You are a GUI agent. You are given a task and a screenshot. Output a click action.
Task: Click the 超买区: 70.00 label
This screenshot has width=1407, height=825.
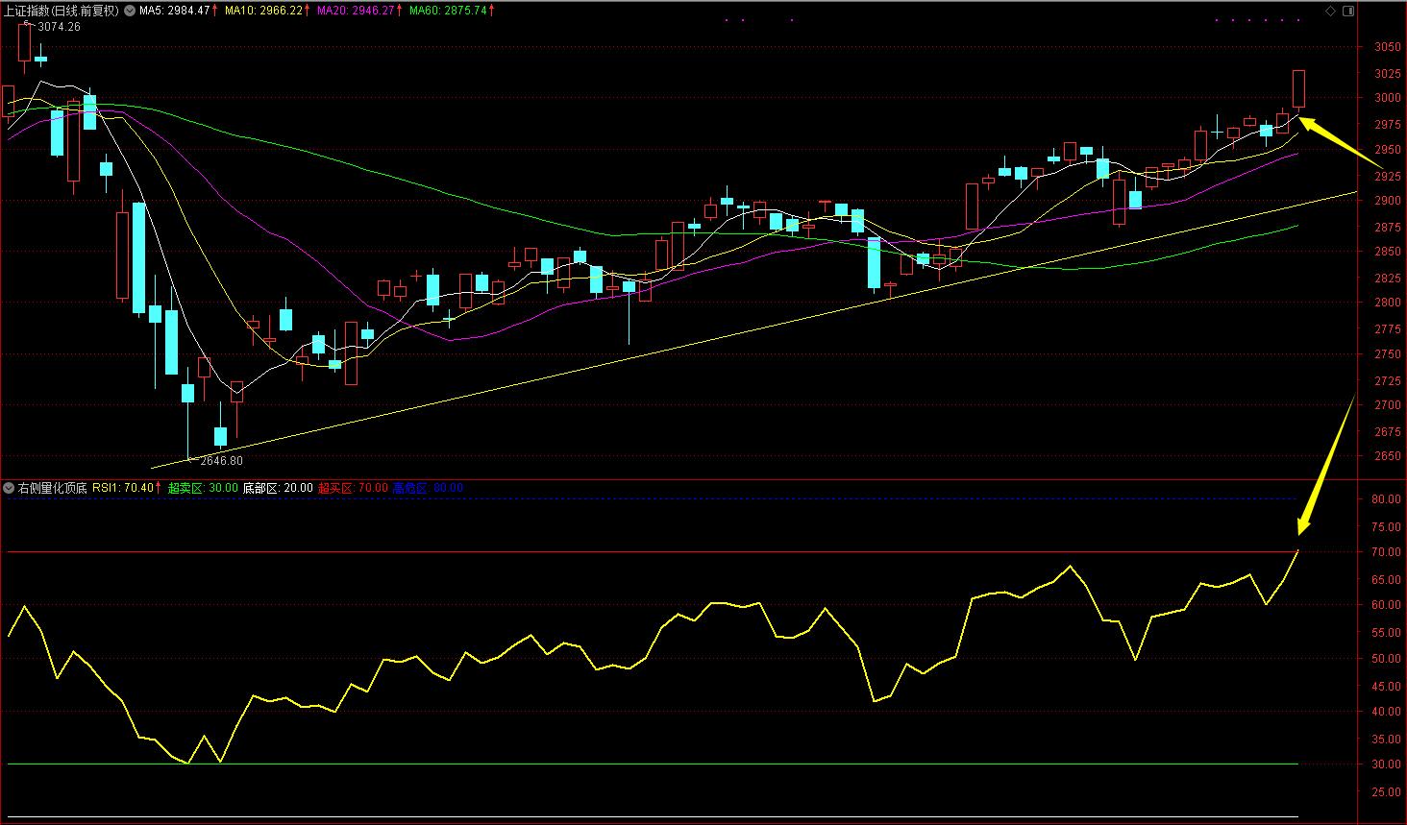click(353, 488)
